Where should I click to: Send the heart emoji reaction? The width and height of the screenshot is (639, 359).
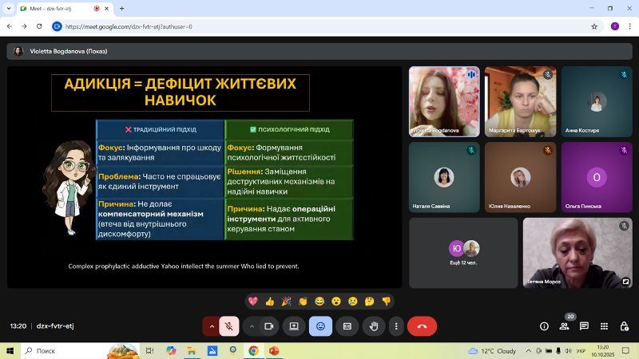pos(253,301)
